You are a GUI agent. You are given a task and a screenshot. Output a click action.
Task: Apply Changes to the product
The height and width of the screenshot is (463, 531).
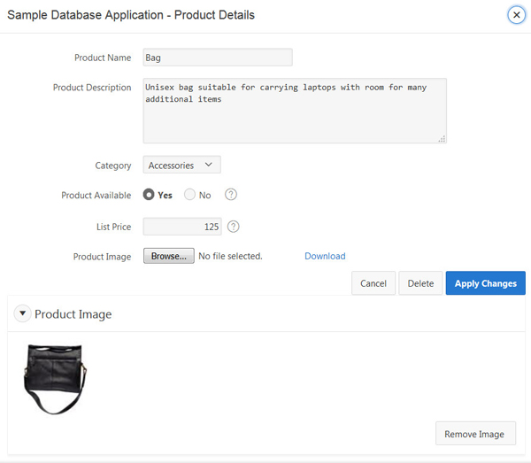[485, 283]
